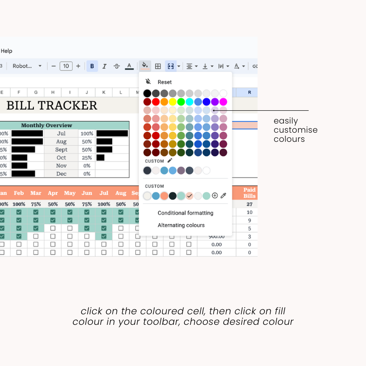
Task: Click the Merge cells icon
Action: [170, 66]
